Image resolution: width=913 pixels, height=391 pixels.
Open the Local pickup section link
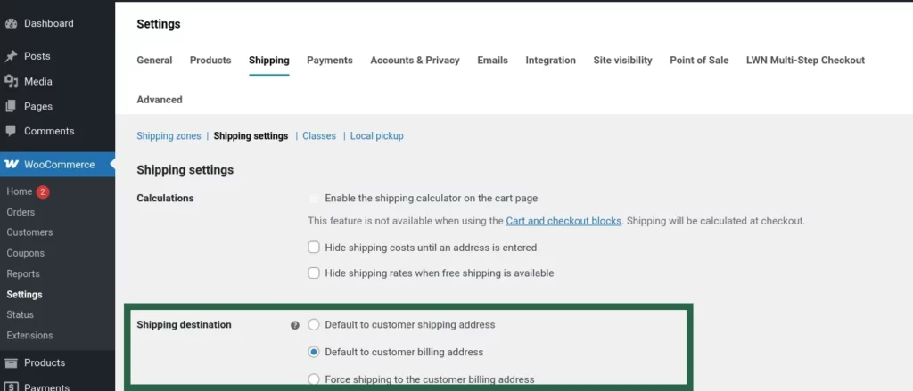coord(376,136)
